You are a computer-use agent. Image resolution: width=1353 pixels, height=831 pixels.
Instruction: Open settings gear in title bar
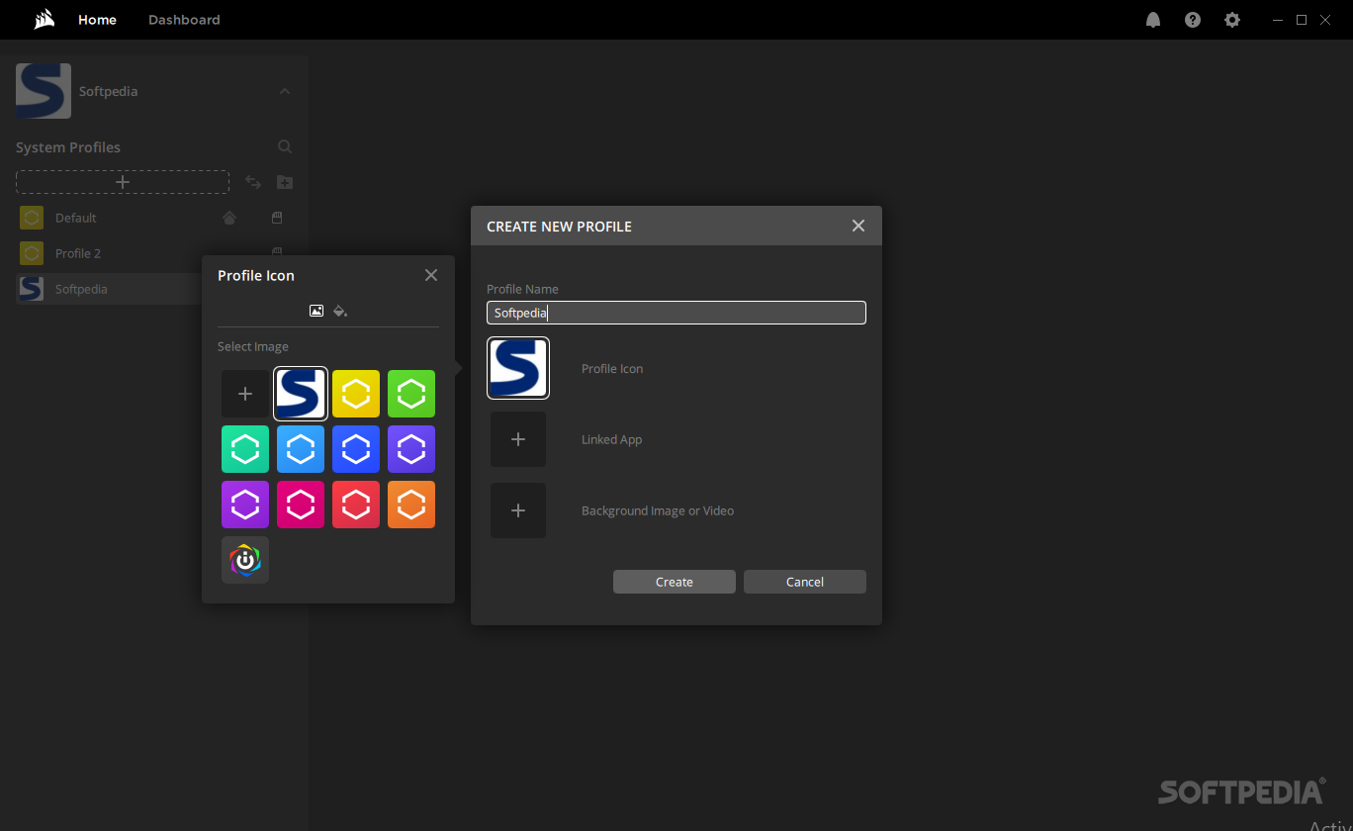point(1232,20)
